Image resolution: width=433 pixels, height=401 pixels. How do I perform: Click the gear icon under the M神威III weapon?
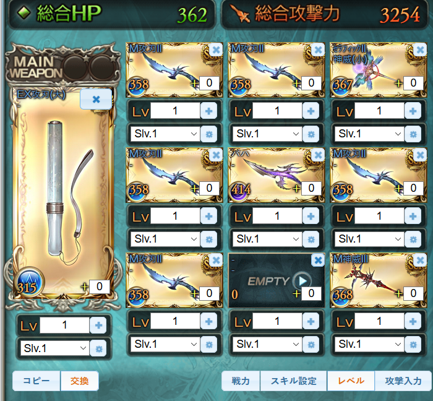click(413, 345)
